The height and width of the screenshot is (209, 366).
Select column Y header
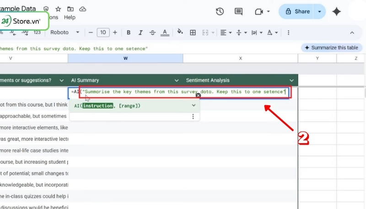[x=317, y=59]
